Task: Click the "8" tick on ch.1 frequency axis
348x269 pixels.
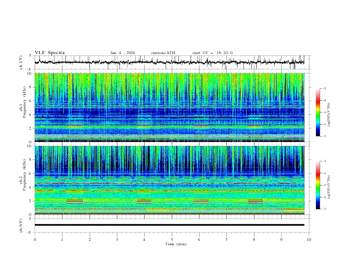Action: [31, 87]
